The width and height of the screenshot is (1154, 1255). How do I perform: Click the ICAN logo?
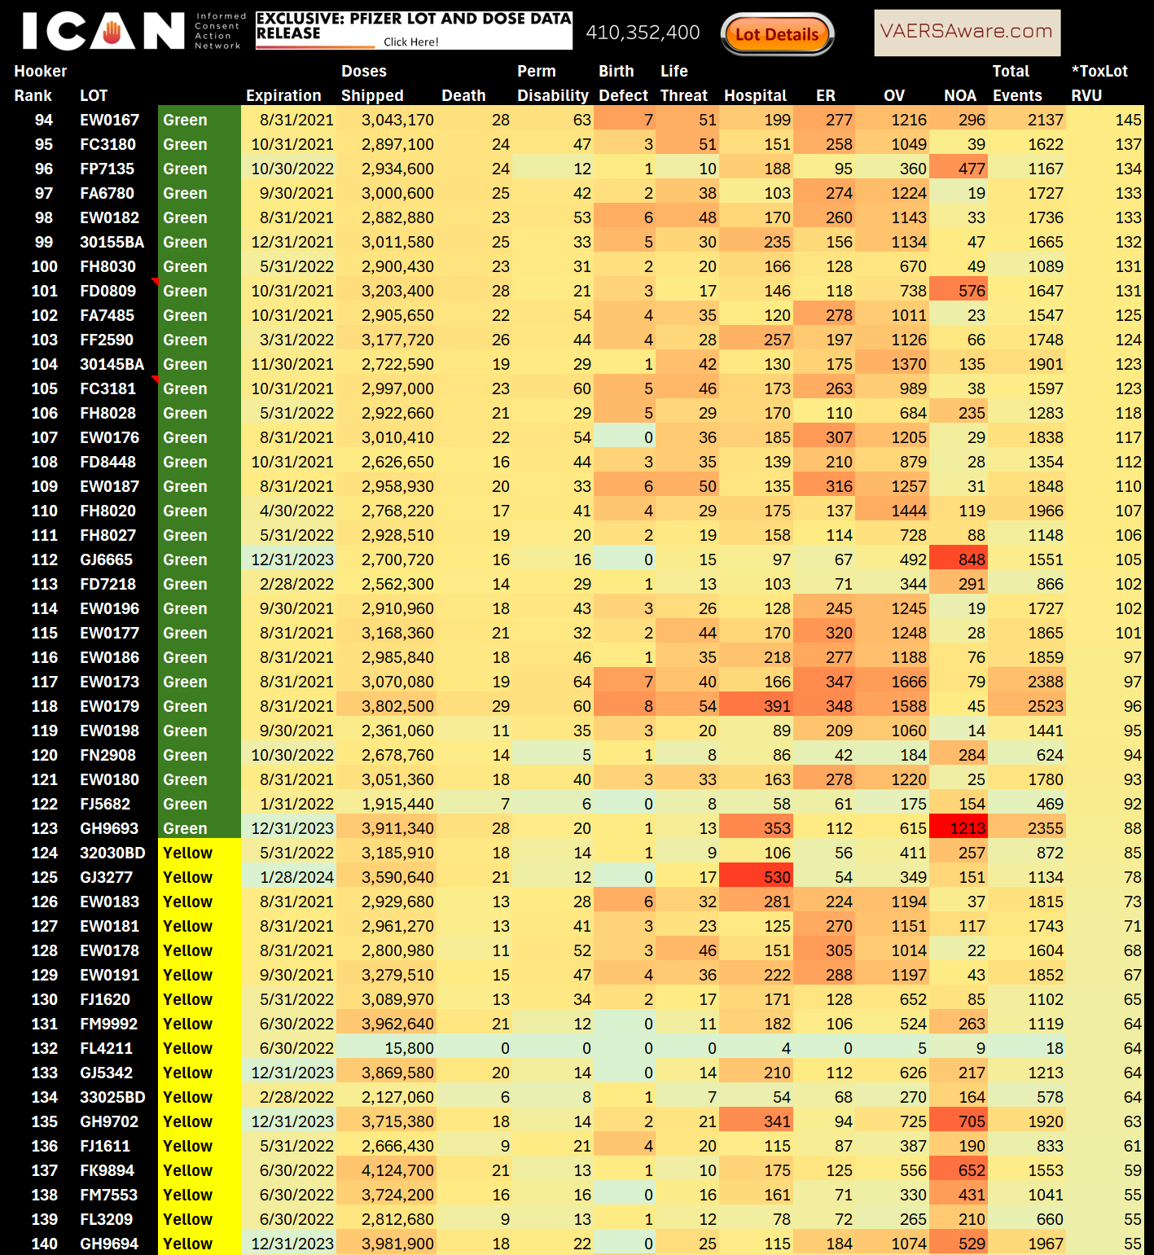(133, 31)
